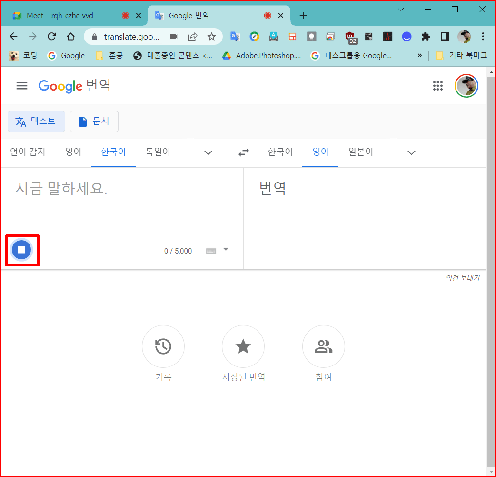Image resolution: width=496 pixels, height=477 pixels.
Task: Expand more target languages chevron
Action: coord(411,152)
